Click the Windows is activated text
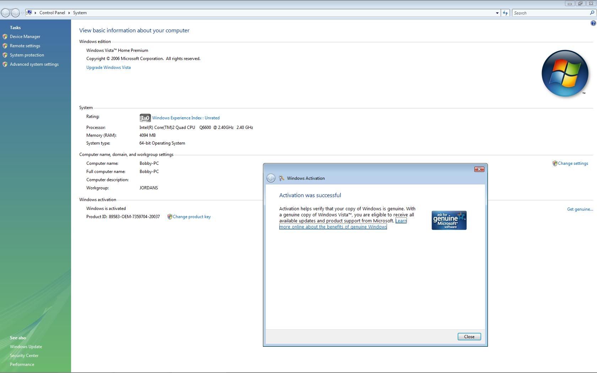 click(106, 209)
